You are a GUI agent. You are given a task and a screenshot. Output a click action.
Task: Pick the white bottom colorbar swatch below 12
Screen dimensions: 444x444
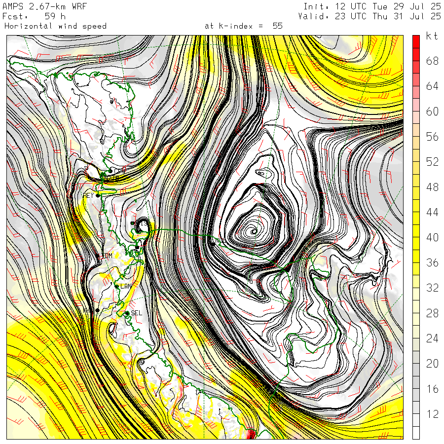416,433
